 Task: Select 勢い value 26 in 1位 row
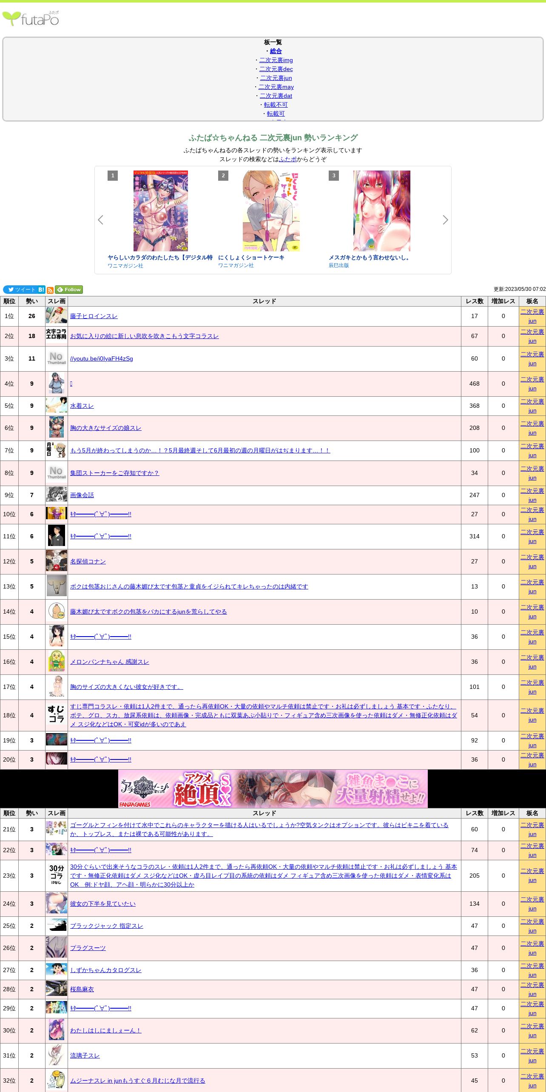[32, 316]
